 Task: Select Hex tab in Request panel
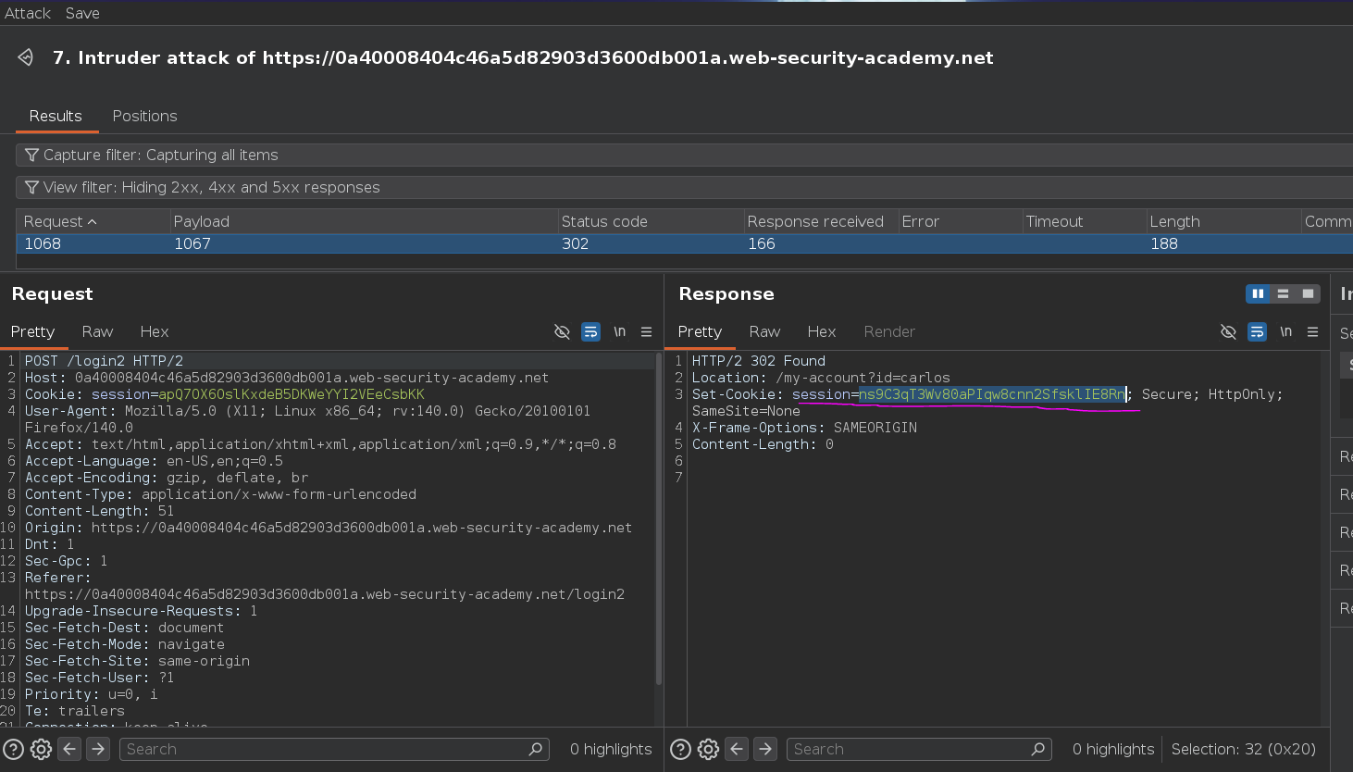155,331
